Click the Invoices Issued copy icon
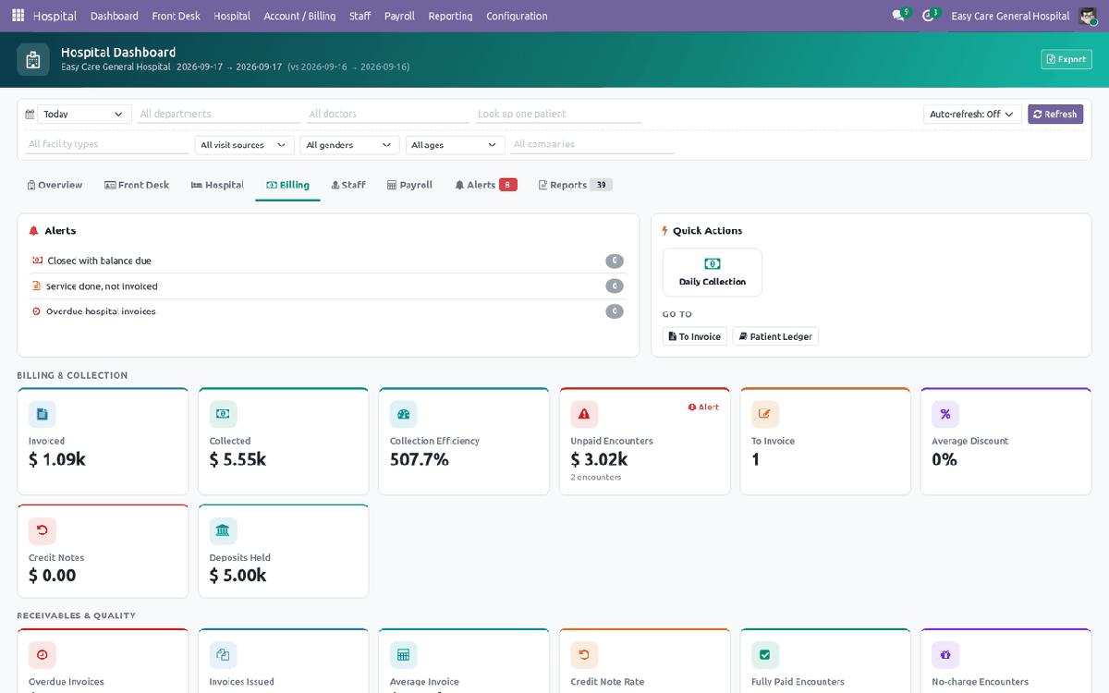Image resolution: width=1109 pixels, height=693 pixels. pyautogui.click(x=223, y=655)
